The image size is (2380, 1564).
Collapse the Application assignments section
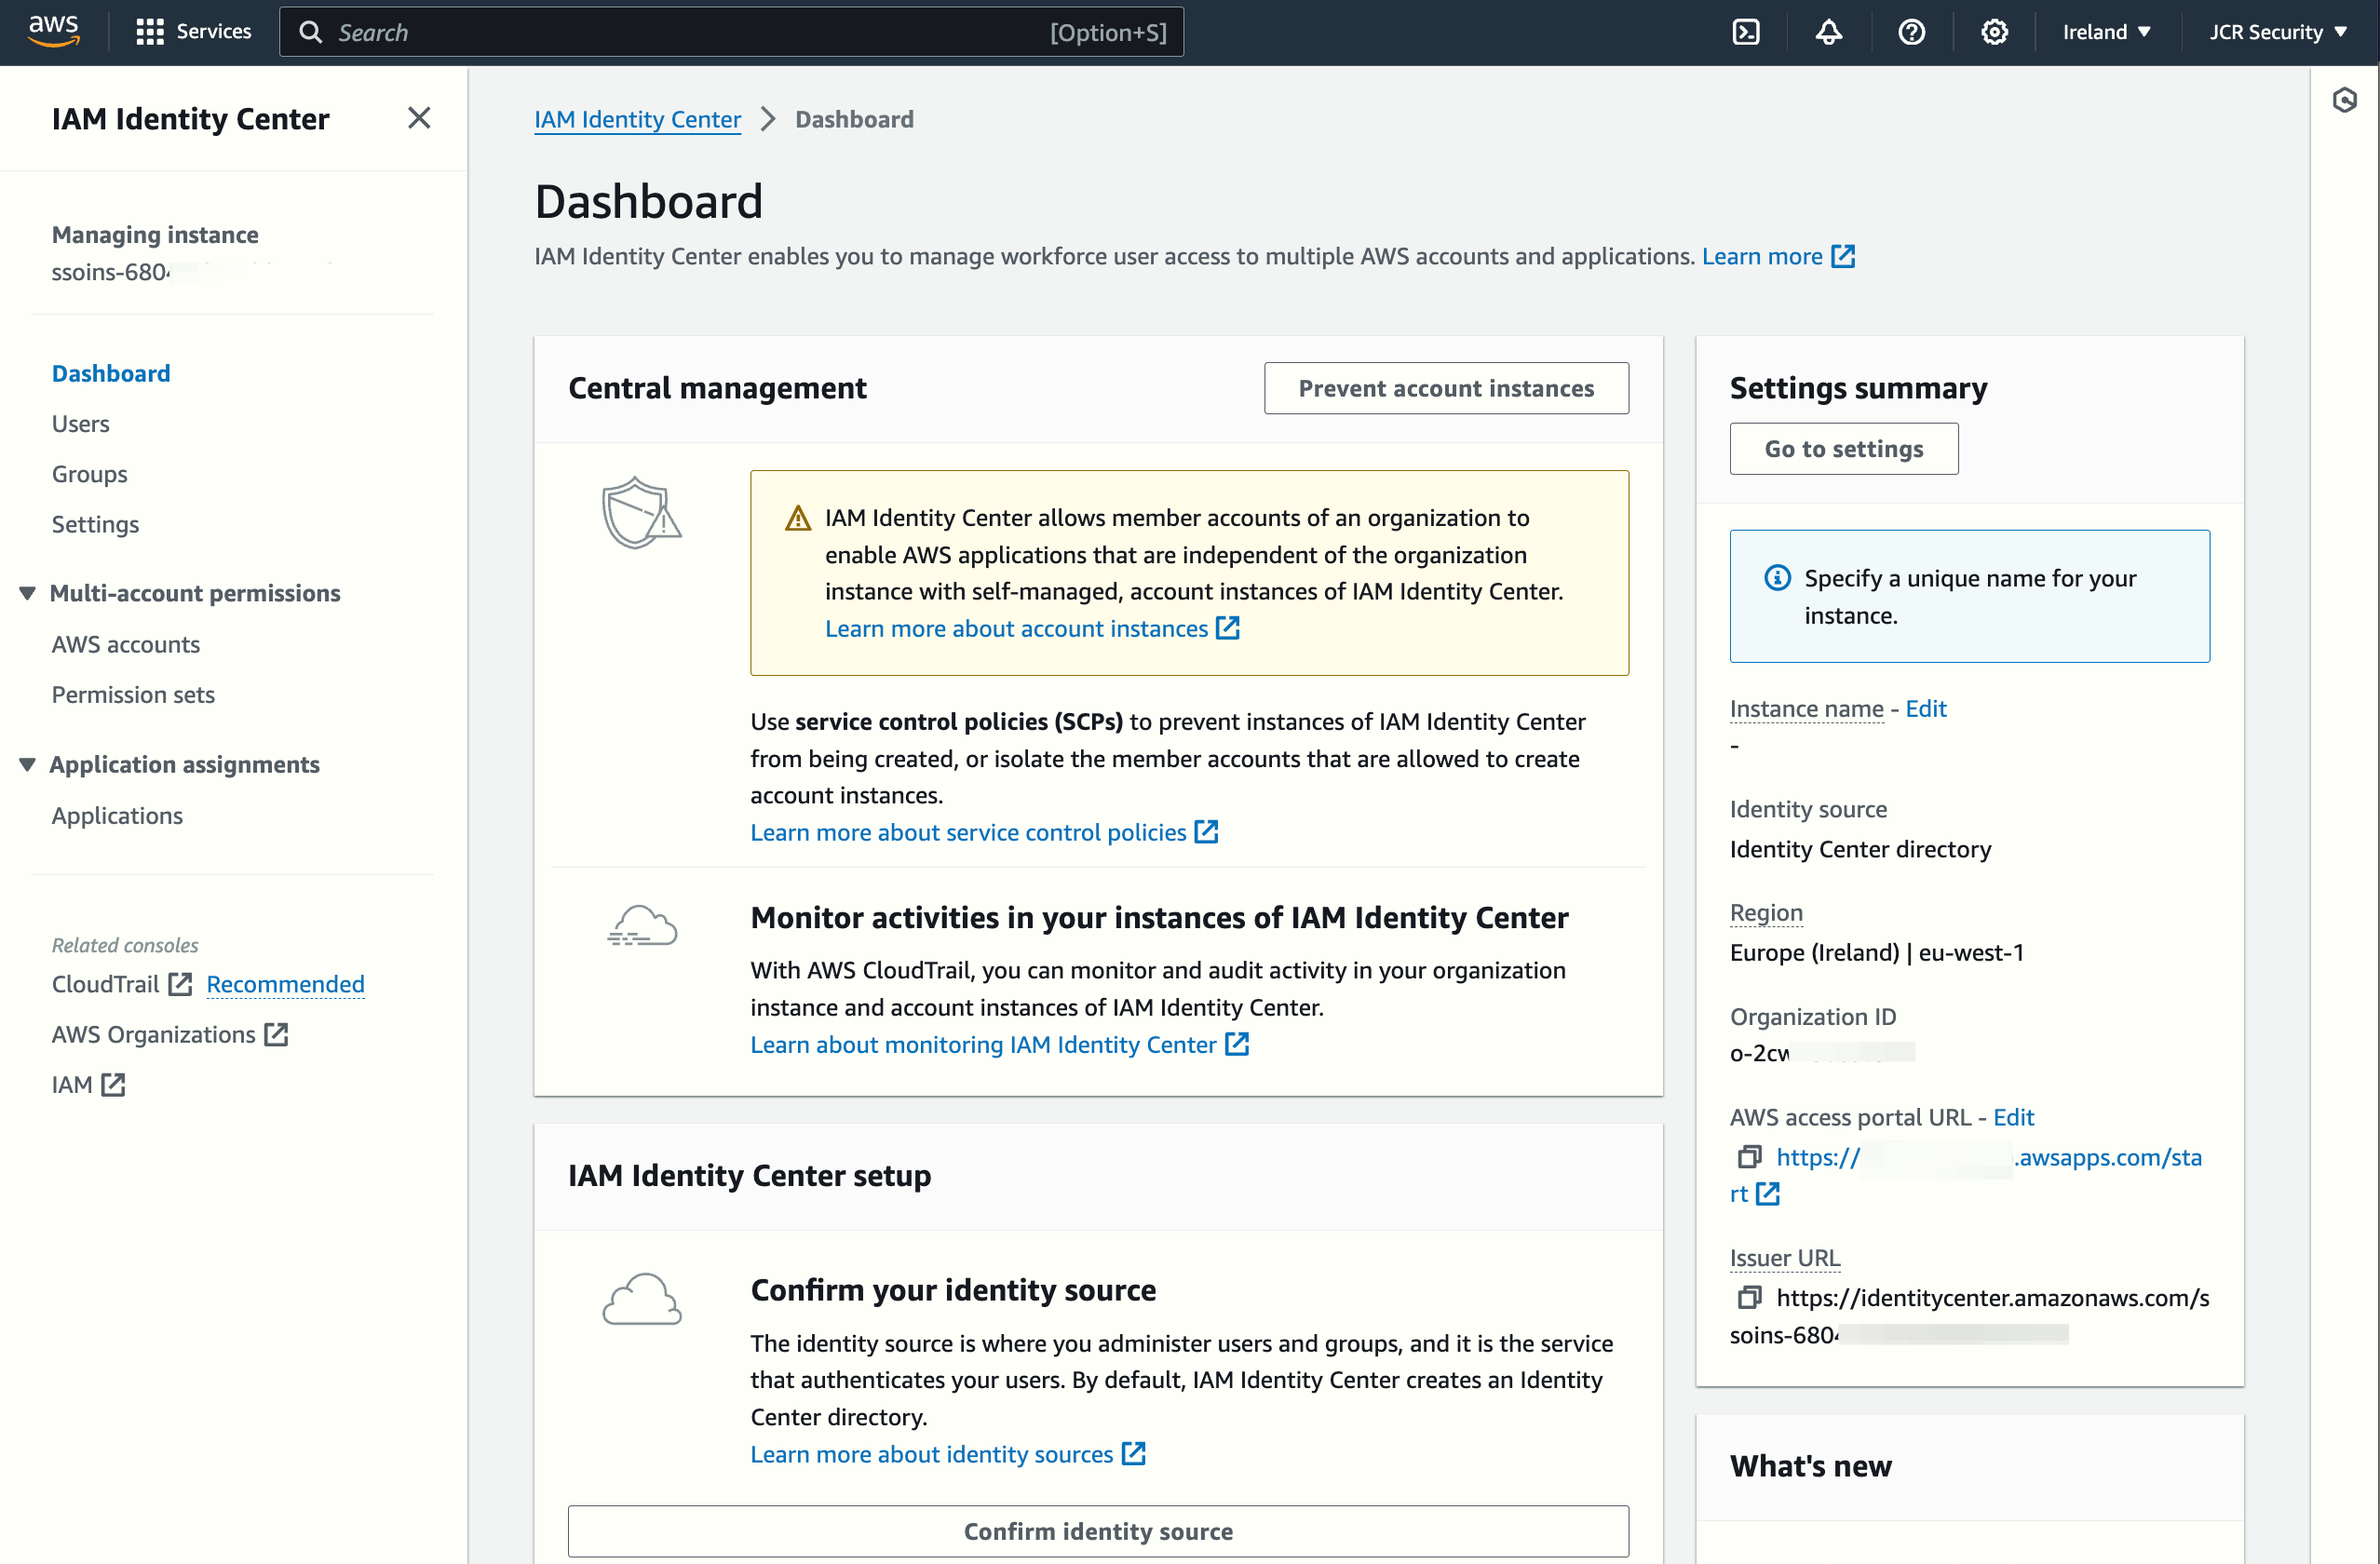pos(28,764)
